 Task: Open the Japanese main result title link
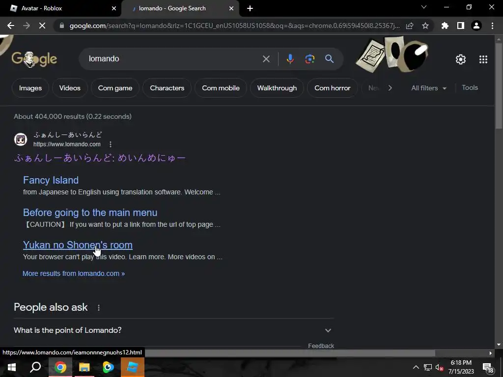click(100, 158)
